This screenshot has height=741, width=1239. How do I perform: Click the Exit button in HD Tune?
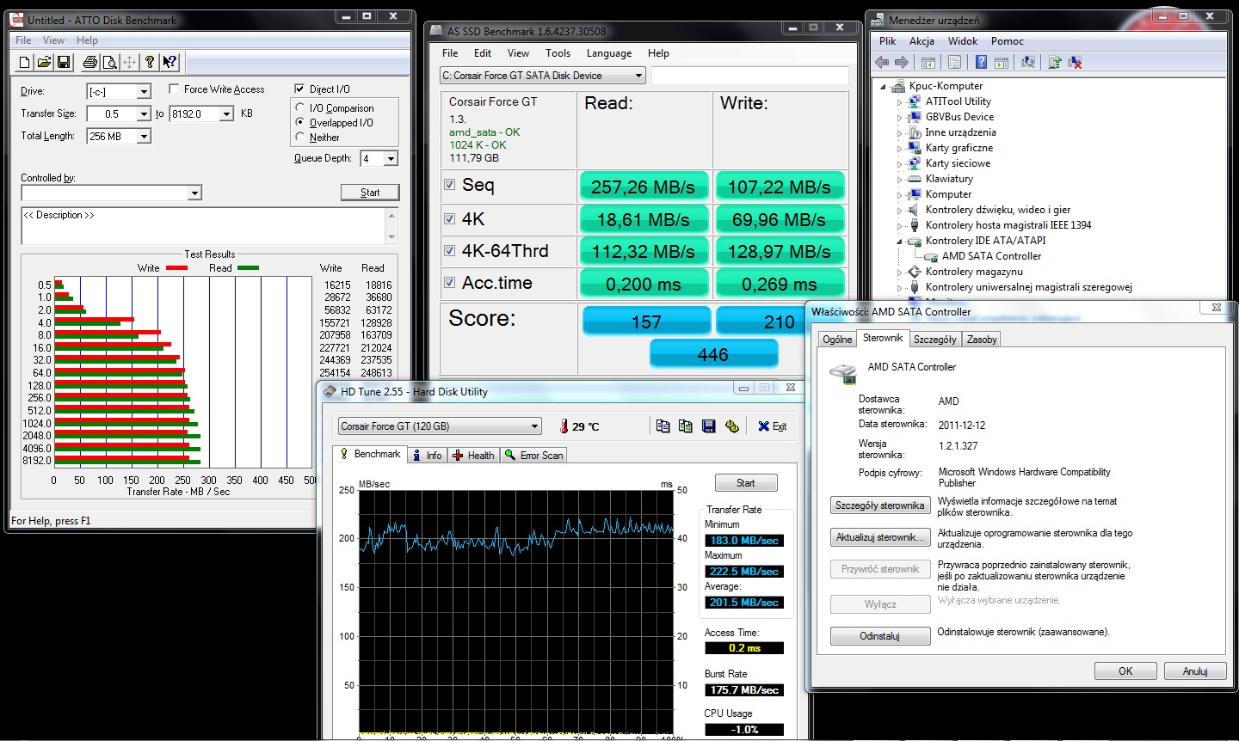point(772,426)
